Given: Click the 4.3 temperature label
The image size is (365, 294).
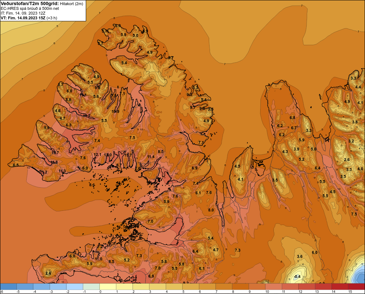Looking at the screenshot, I should pyautogui.click(x=285, y=152).
